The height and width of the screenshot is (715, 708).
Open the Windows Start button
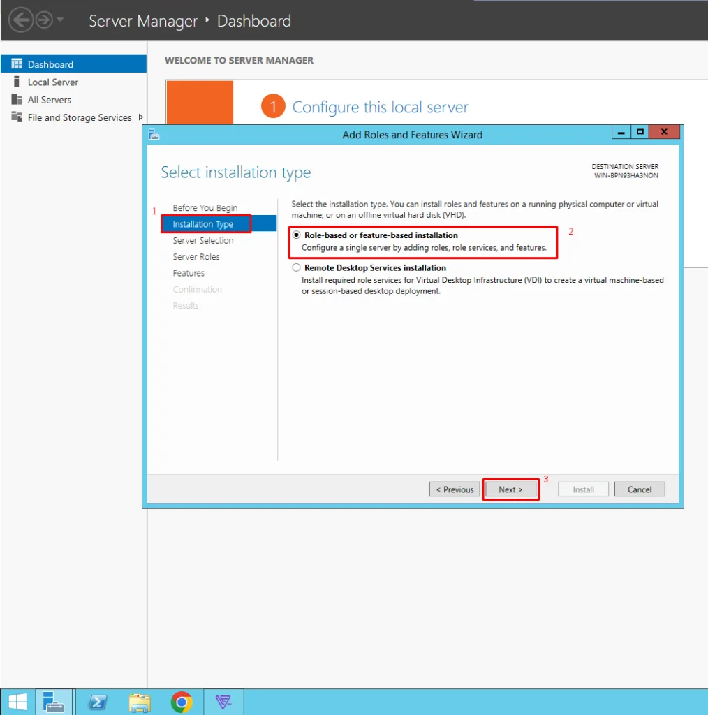[17, 702]
